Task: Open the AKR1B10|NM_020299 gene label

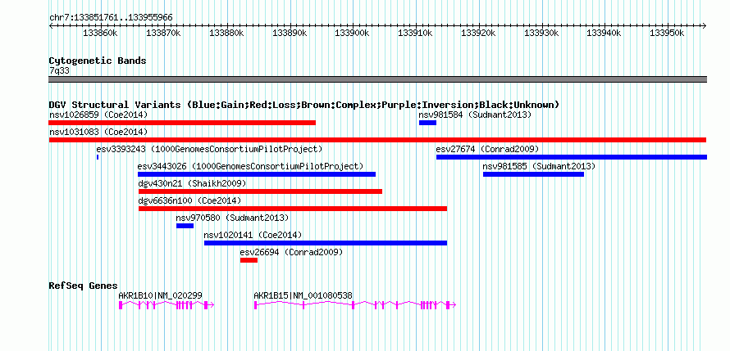Action: point(160,295)
